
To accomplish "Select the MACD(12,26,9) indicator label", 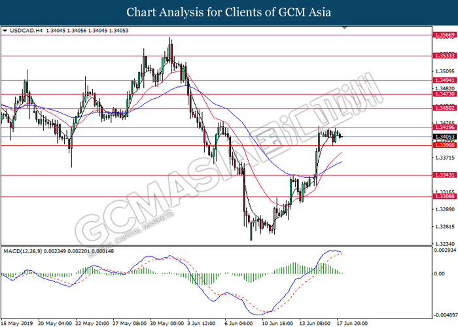I will pos(22,251).
